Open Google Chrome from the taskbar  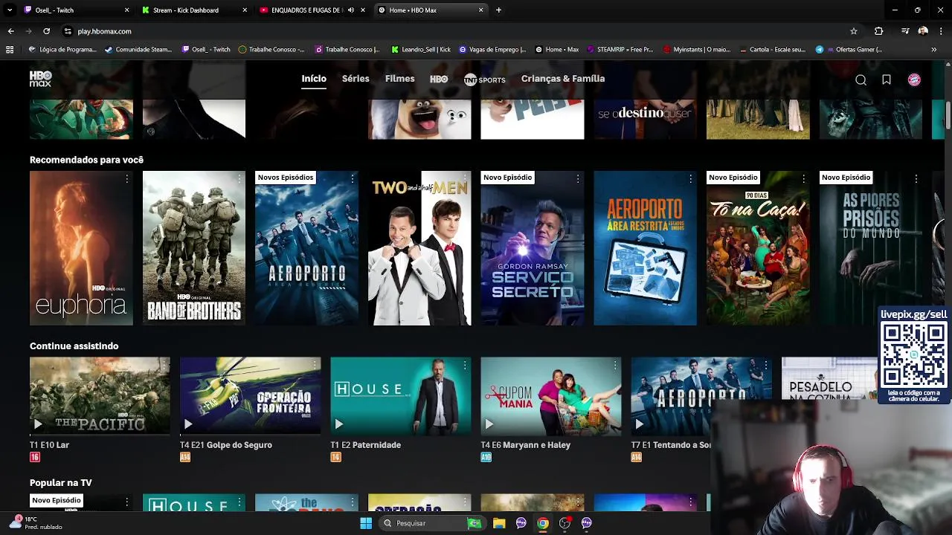coord(543,523)
